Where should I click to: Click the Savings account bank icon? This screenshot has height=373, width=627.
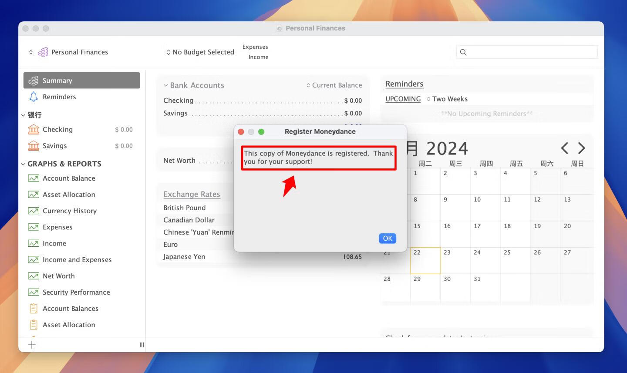click(34, 146)
